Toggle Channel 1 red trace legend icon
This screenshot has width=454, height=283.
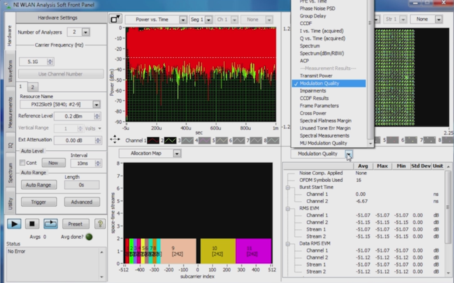(x=153, y=140)
